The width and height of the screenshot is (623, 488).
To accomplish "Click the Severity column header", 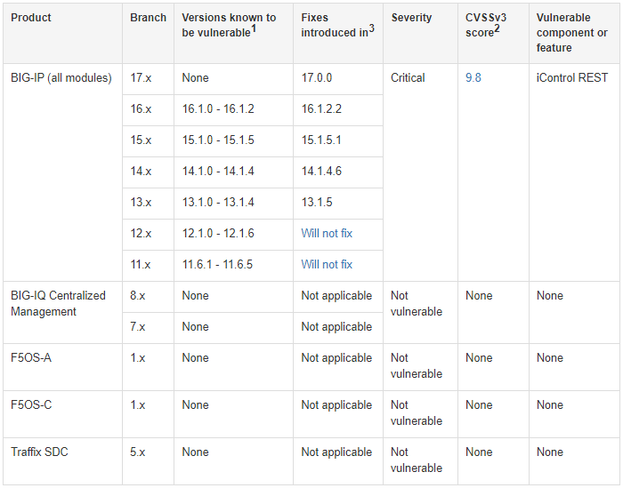I will (x=411, y=18).
